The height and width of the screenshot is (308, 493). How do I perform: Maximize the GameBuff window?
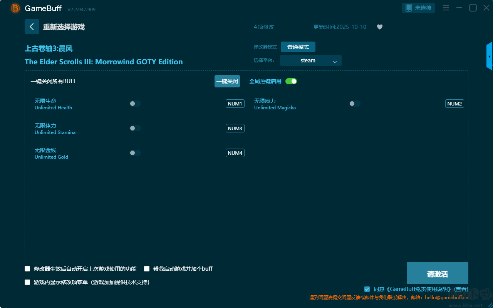tap(473, 8)
